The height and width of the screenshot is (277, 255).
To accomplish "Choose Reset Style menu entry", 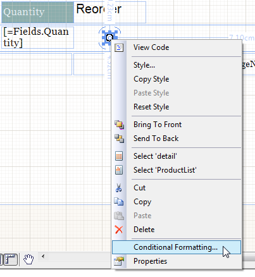I will (177, 107).
